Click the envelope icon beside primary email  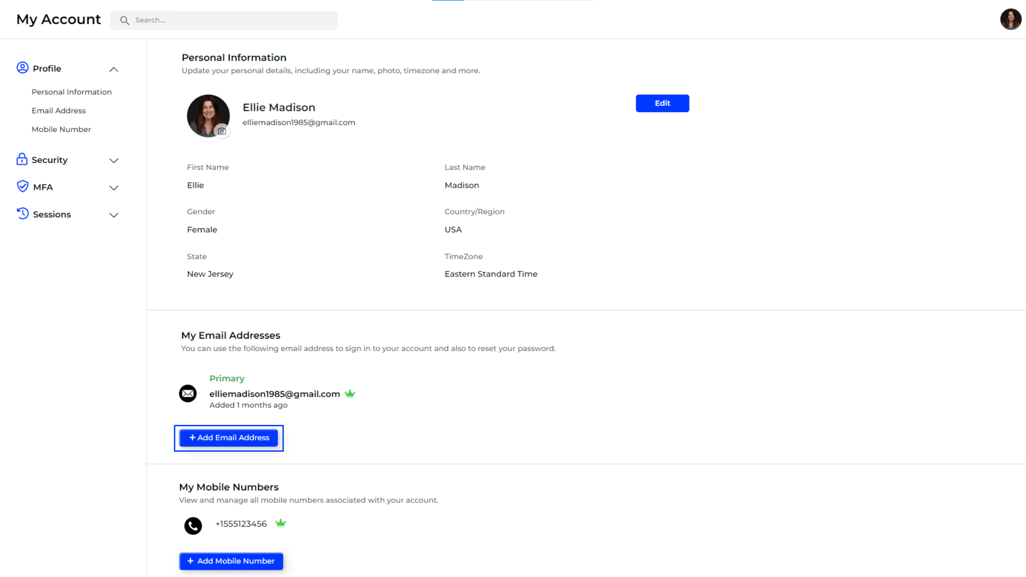(188, 394)
